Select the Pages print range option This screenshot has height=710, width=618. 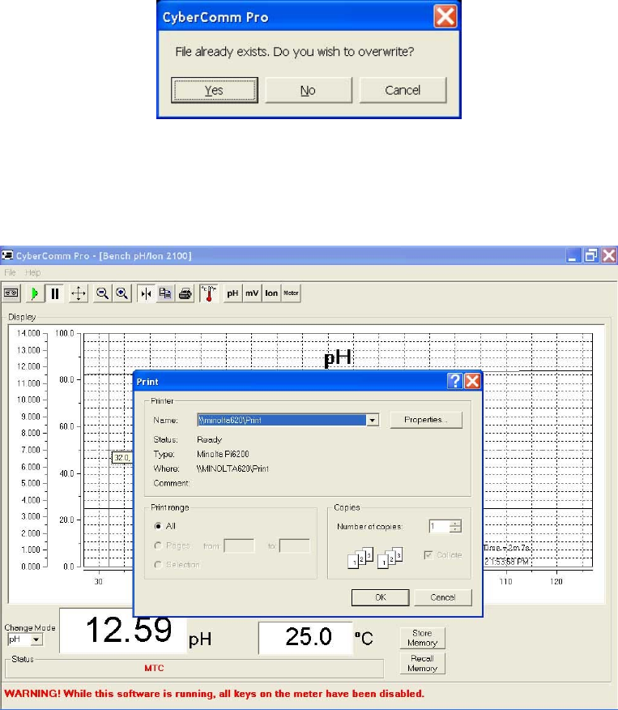(158, 545)
